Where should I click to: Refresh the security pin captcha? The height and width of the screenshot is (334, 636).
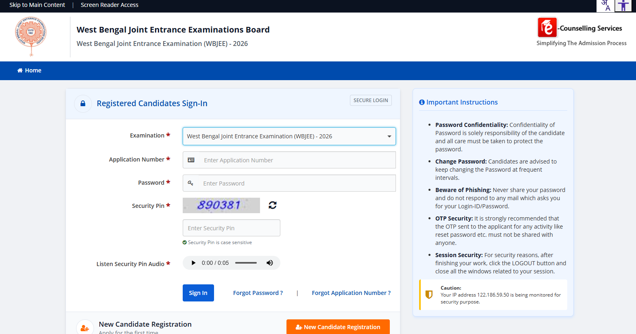(x=273, y=205)
